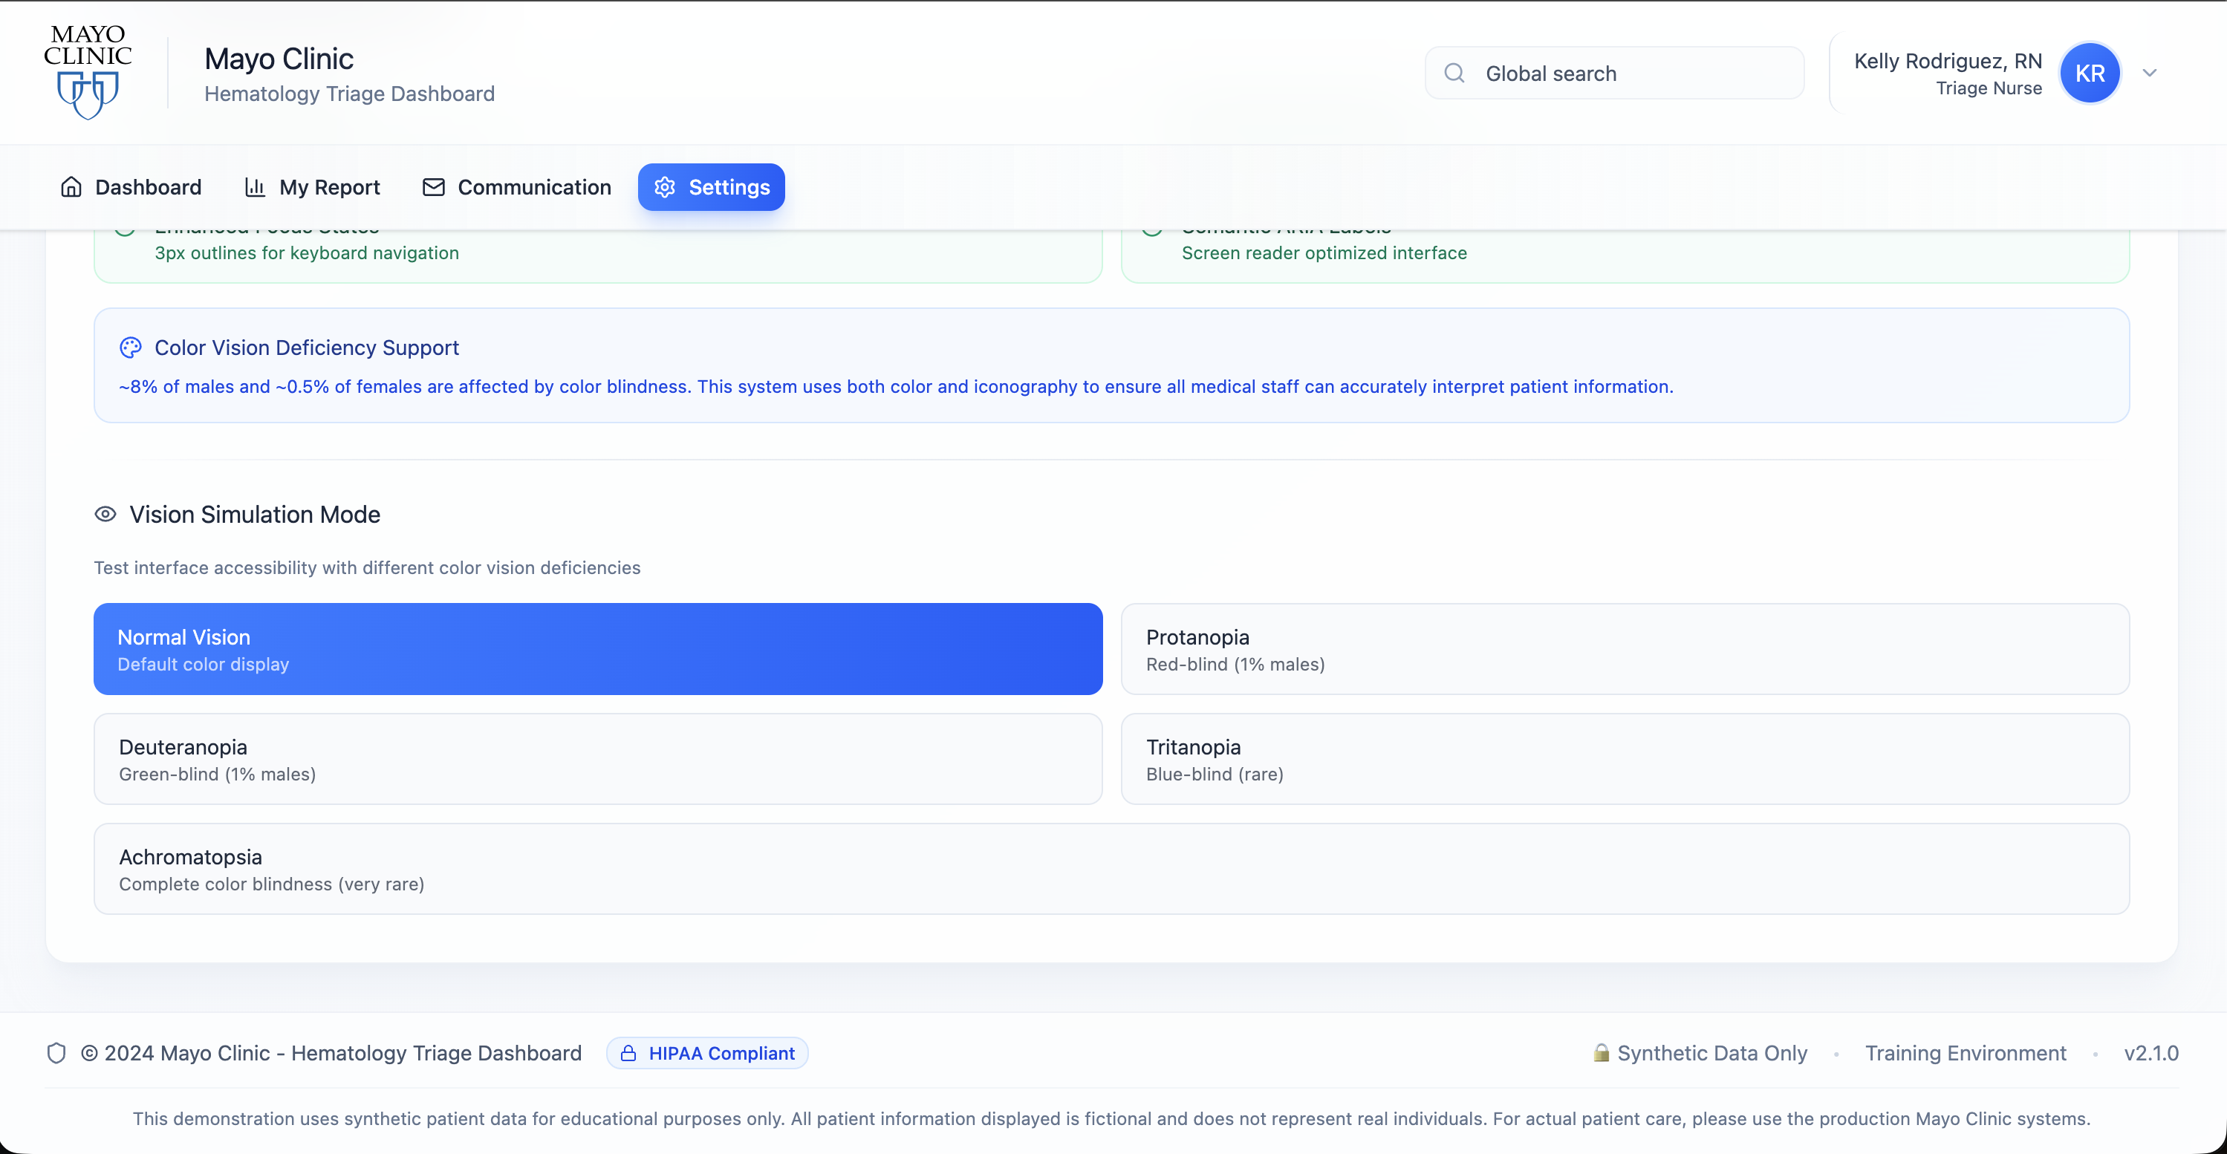The width and height of the screenshot is (2227, 1154).
Task: Click the bar chart icon on My Report
Action: click(255, 186)
